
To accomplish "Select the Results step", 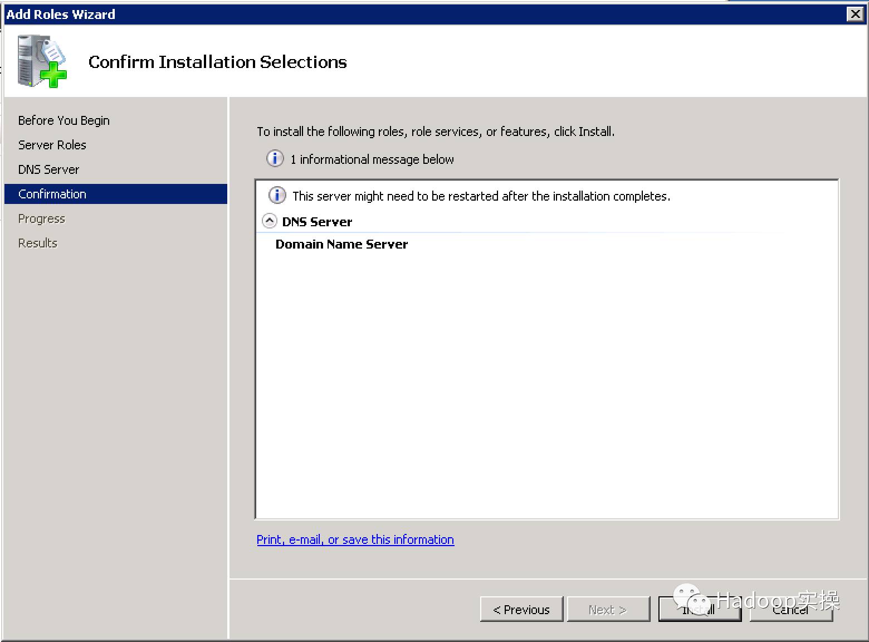I will tap(37, 243).
